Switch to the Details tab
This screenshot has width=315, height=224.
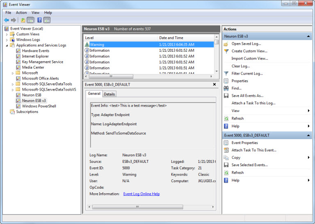pyautogui.click(x=109, y=94)
